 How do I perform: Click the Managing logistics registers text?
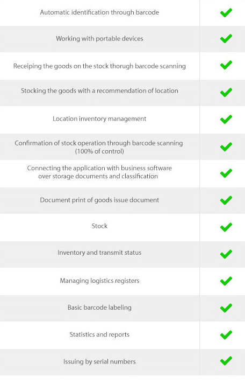pos(99,281)
